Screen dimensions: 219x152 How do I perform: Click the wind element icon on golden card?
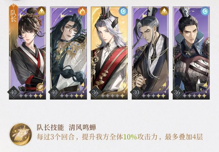coord(123,11)
